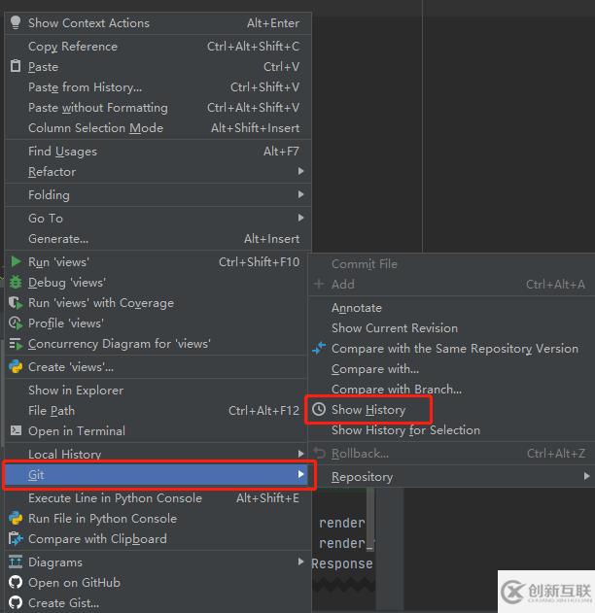Expand the Folding submenu arrow

tap(300, 194)
